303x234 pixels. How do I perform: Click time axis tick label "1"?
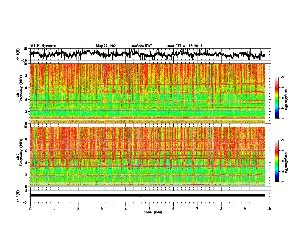[x=54, y=209]
